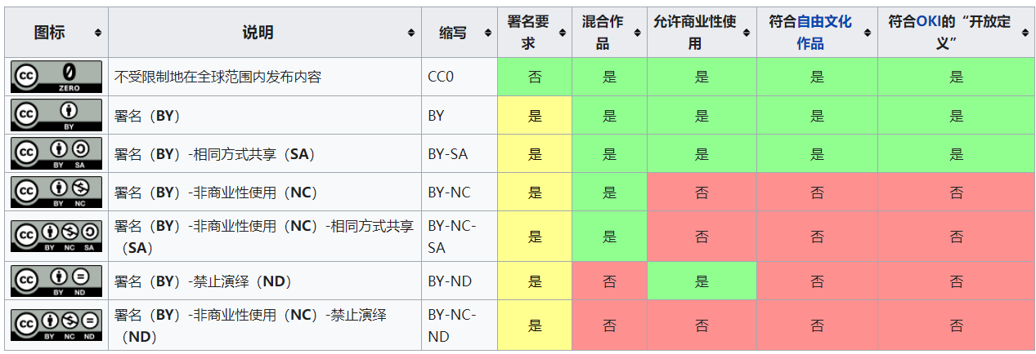This screenshot has height=354, width=1036.
Task: Click the CC BY-SA license badge
Action: click(56, 153)
